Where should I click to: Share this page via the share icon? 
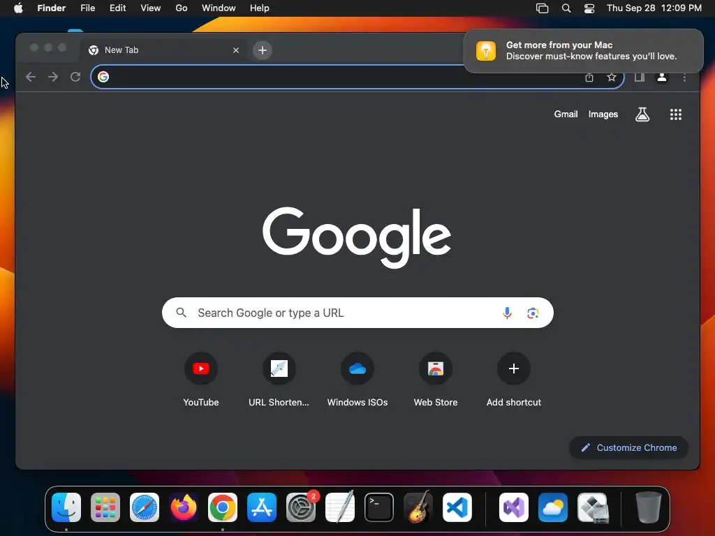[x=589, y=77]
